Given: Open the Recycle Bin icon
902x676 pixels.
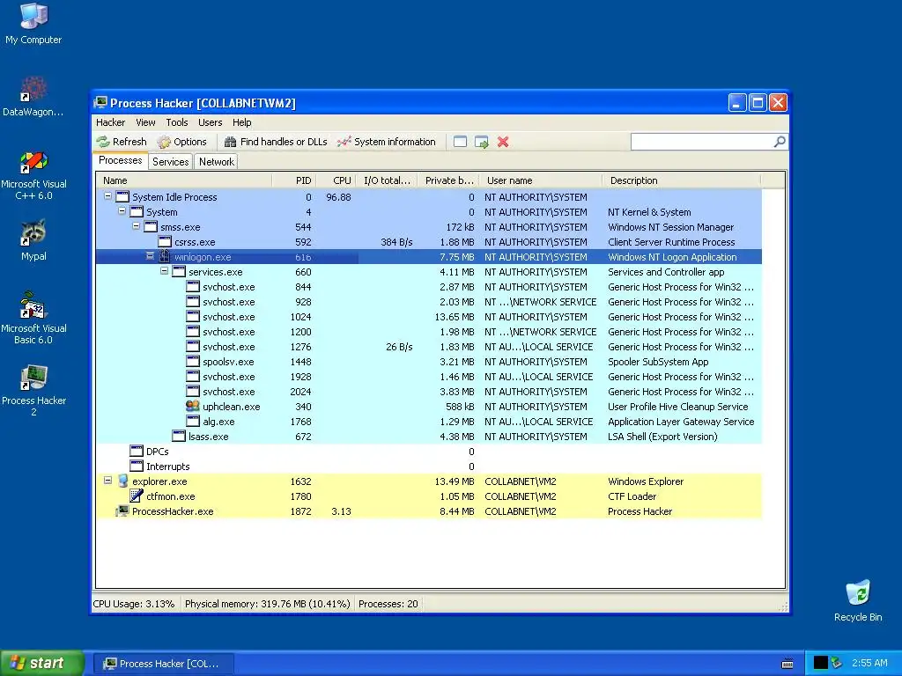Looking at the screenshot, I should [x=858, y=600].
